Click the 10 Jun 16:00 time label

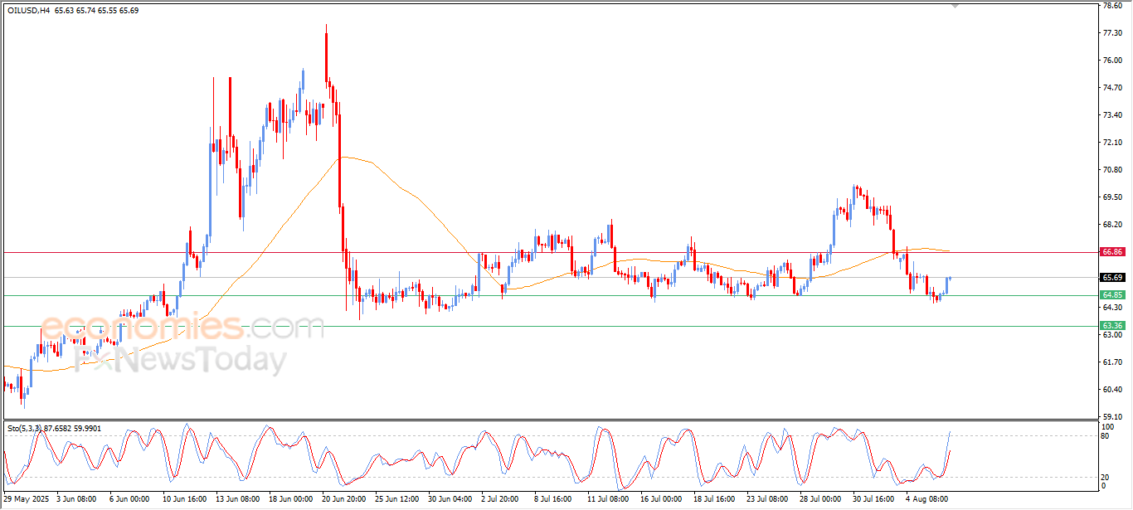coord(185,500)
